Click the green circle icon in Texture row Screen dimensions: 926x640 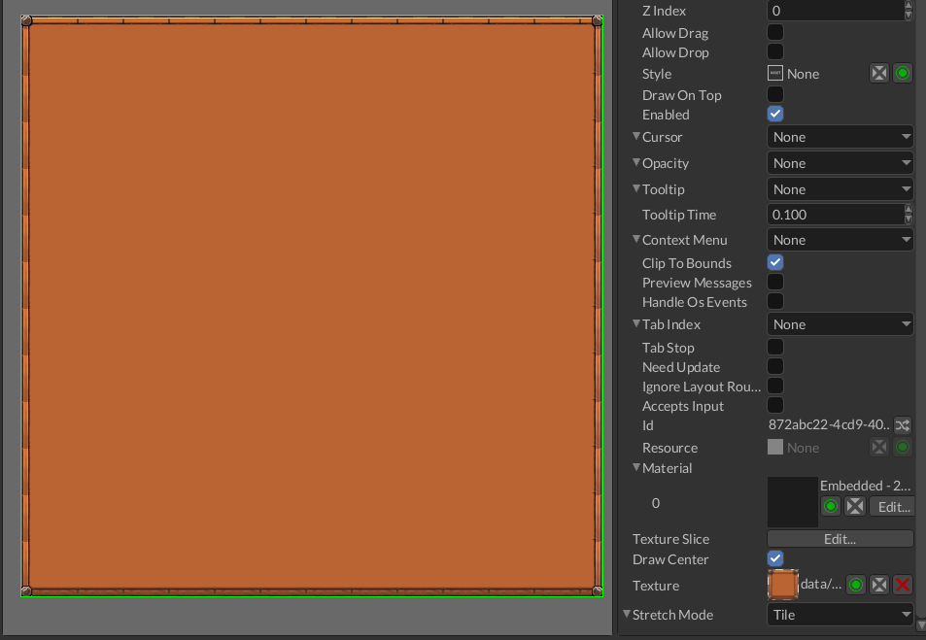click(855, 585)
